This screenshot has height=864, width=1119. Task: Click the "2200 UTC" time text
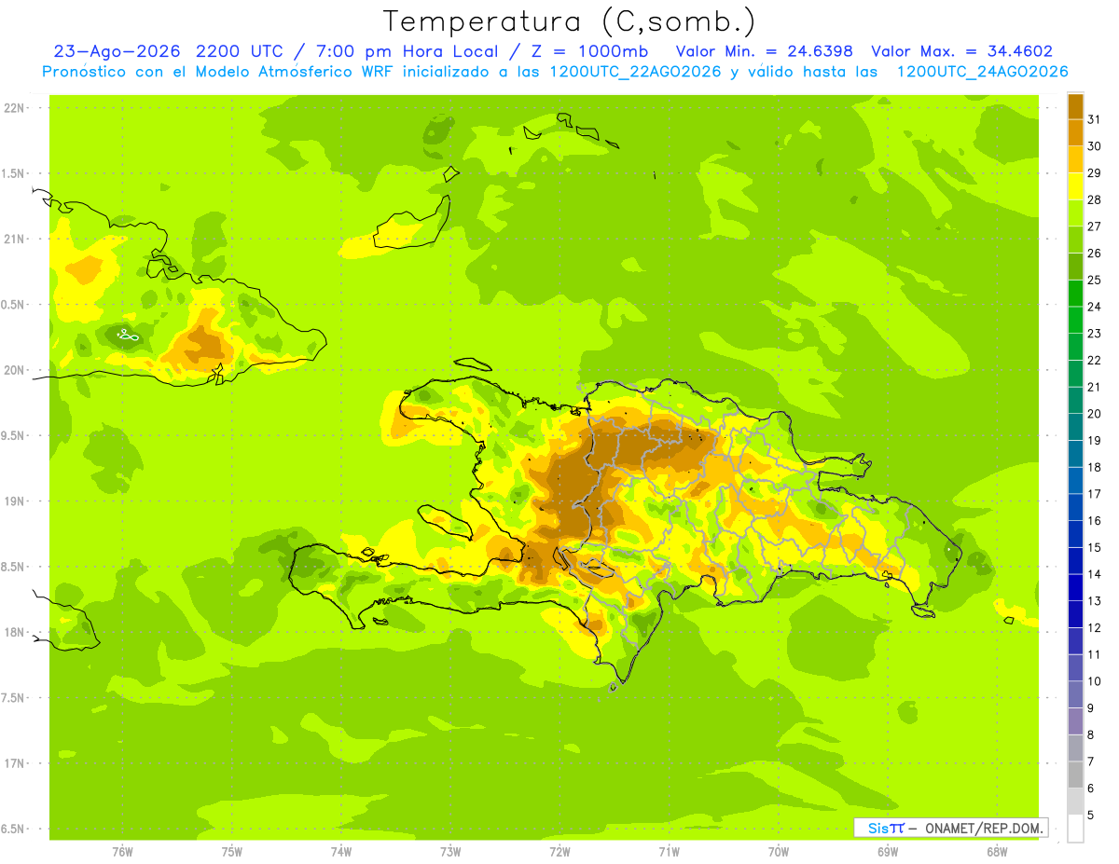[x=242, y=51]
